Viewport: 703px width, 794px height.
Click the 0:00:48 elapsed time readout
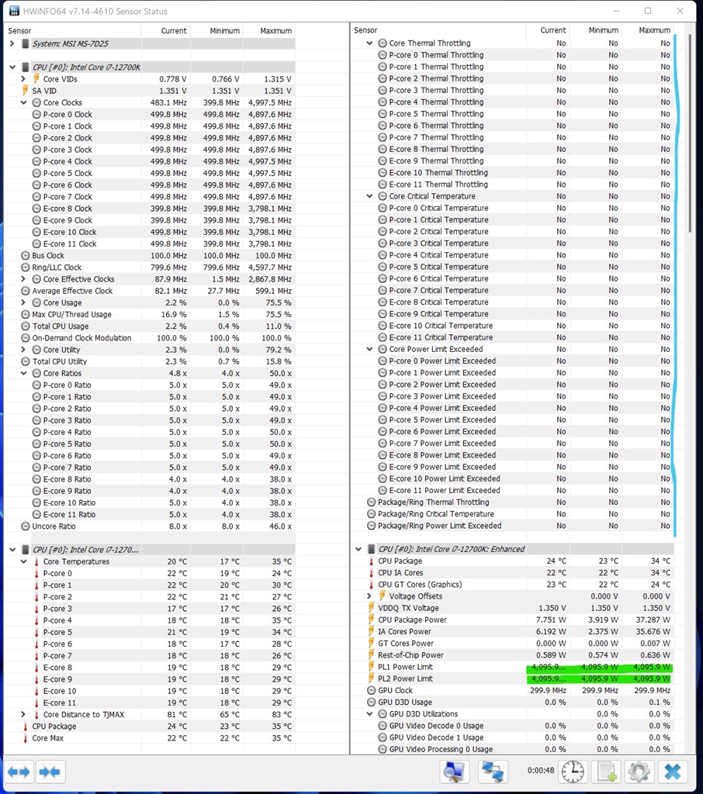click(x=541, y=770)
